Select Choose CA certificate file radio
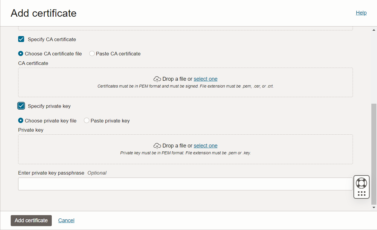 click(21, 54)
